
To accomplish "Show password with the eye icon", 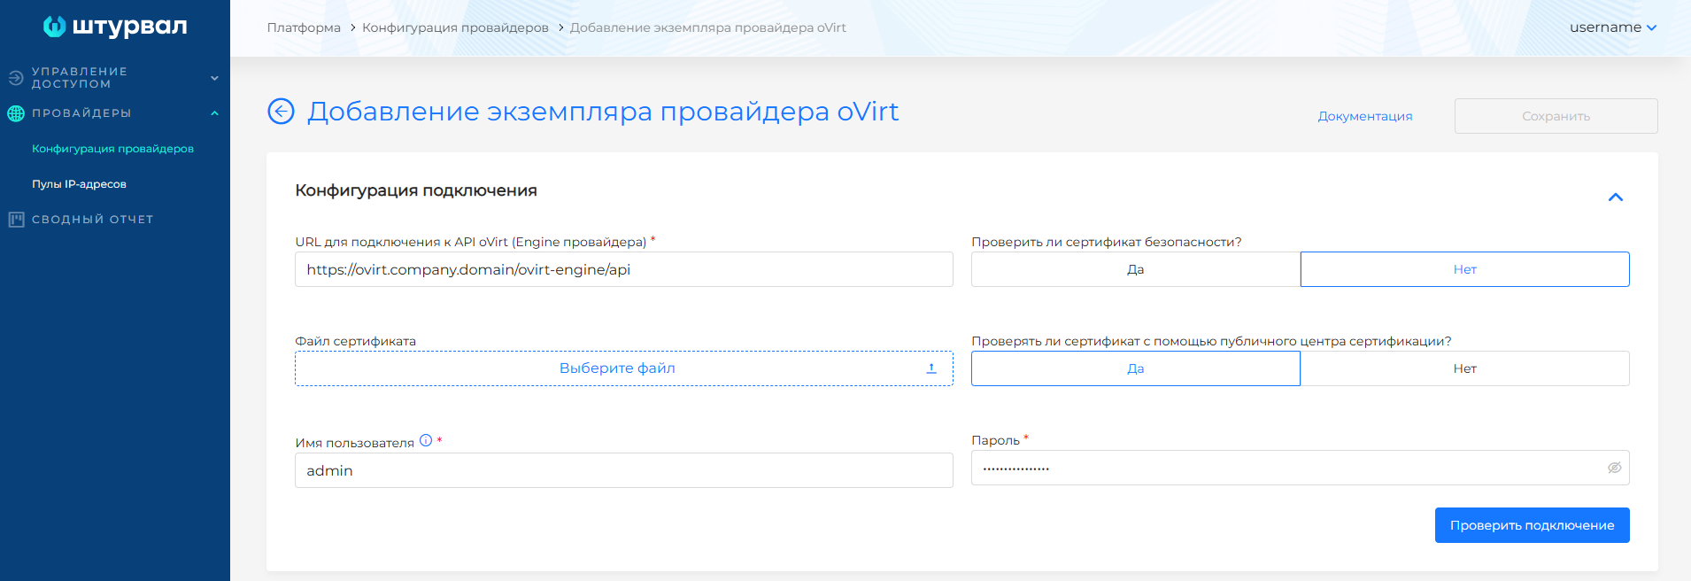I will click(1614, 468).
